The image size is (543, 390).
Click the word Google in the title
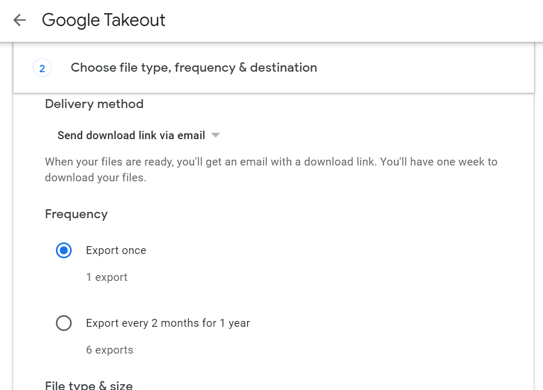tap(71, 21)
